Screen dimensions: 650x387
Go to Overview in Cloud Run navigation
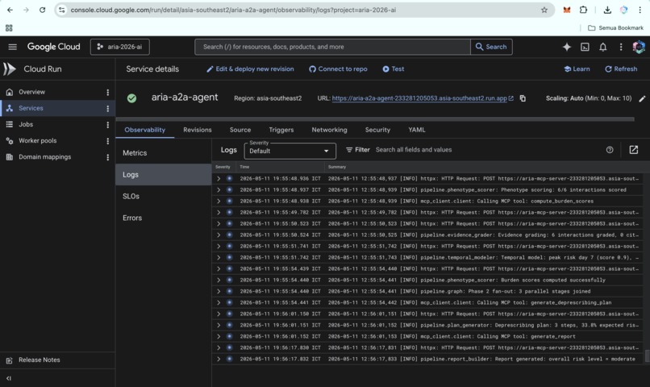click(31, 92)
